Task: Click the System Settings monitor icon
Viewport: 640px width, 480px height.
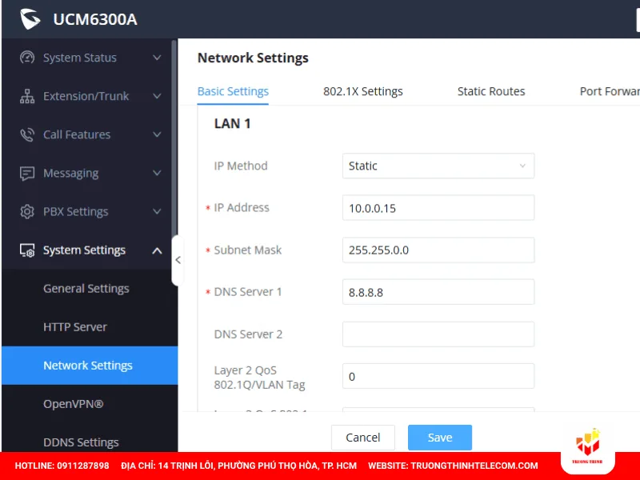Action: click(x=27, y=250)
